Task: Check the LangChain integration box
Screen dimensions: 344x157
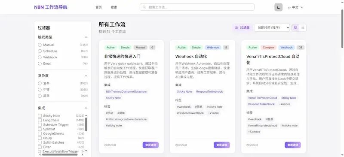Action: tap(40, 120)
